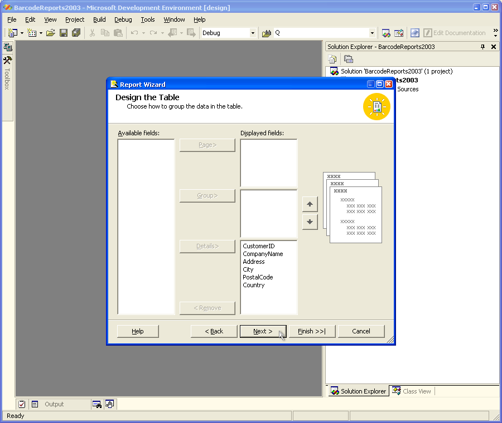This screenshot has width=502, height=423.
Task: Switch to the Class View tab
Action: click(412, 391)
